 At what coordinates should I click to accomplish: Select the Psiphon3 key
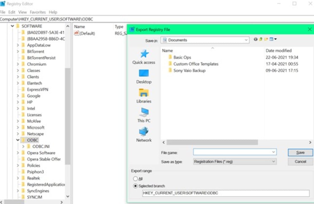point(35,172)
